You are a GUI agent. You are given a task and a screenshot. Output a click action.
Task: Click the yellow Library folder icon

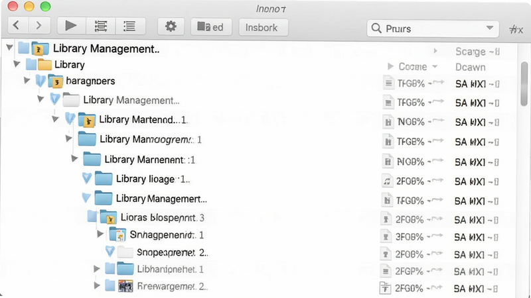[x=44, y=64]
